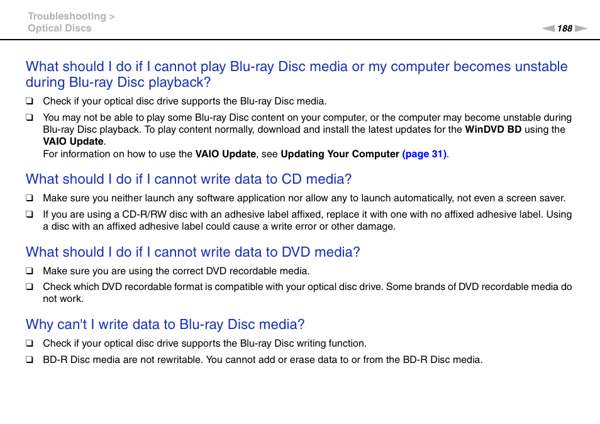Click 'WinDVD BD' bold text
The height and width of the screenshot is (424, 600).
493,130
